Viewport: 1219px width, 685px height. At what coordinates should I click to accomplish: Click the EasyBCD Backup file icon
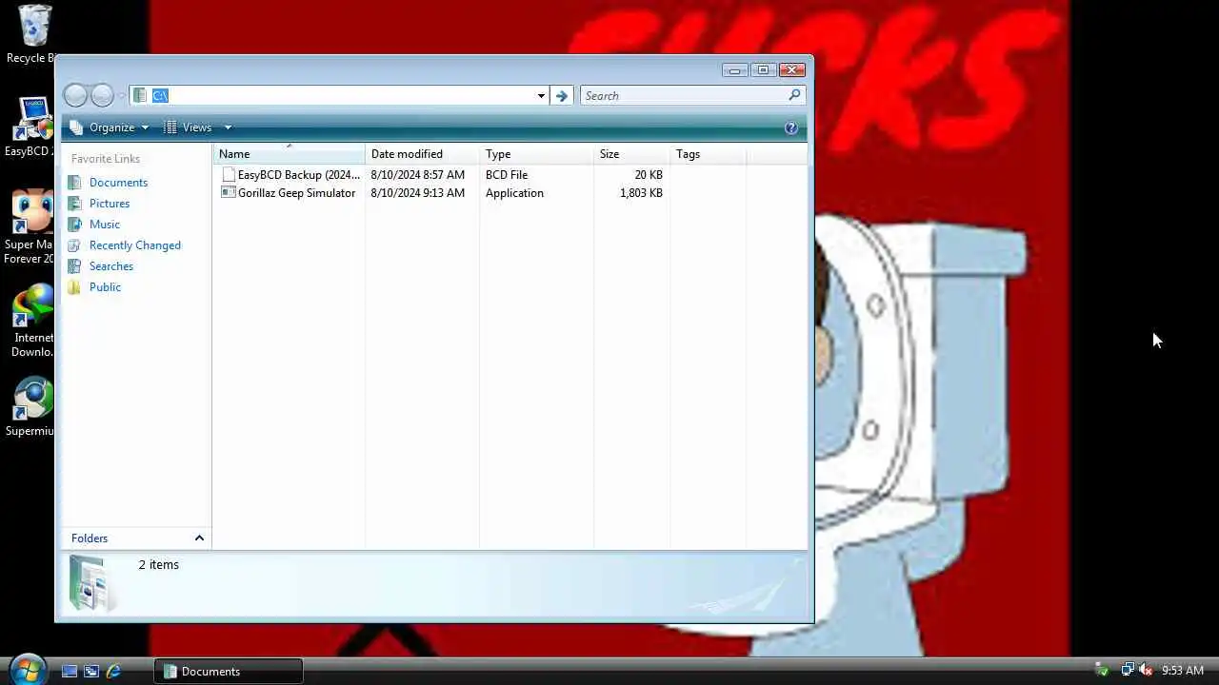coord(228,174)
